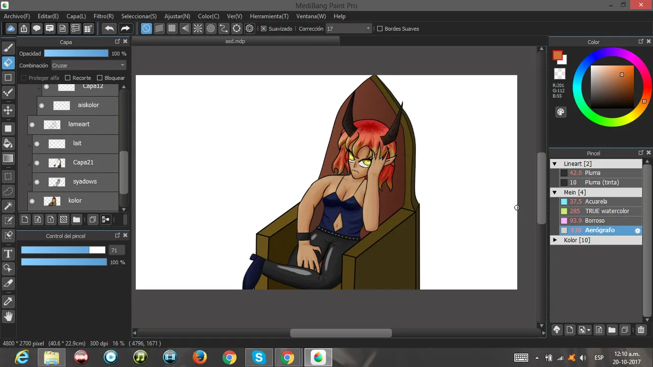
Task: Open the Filtro menu
Action: click(104, 16)
